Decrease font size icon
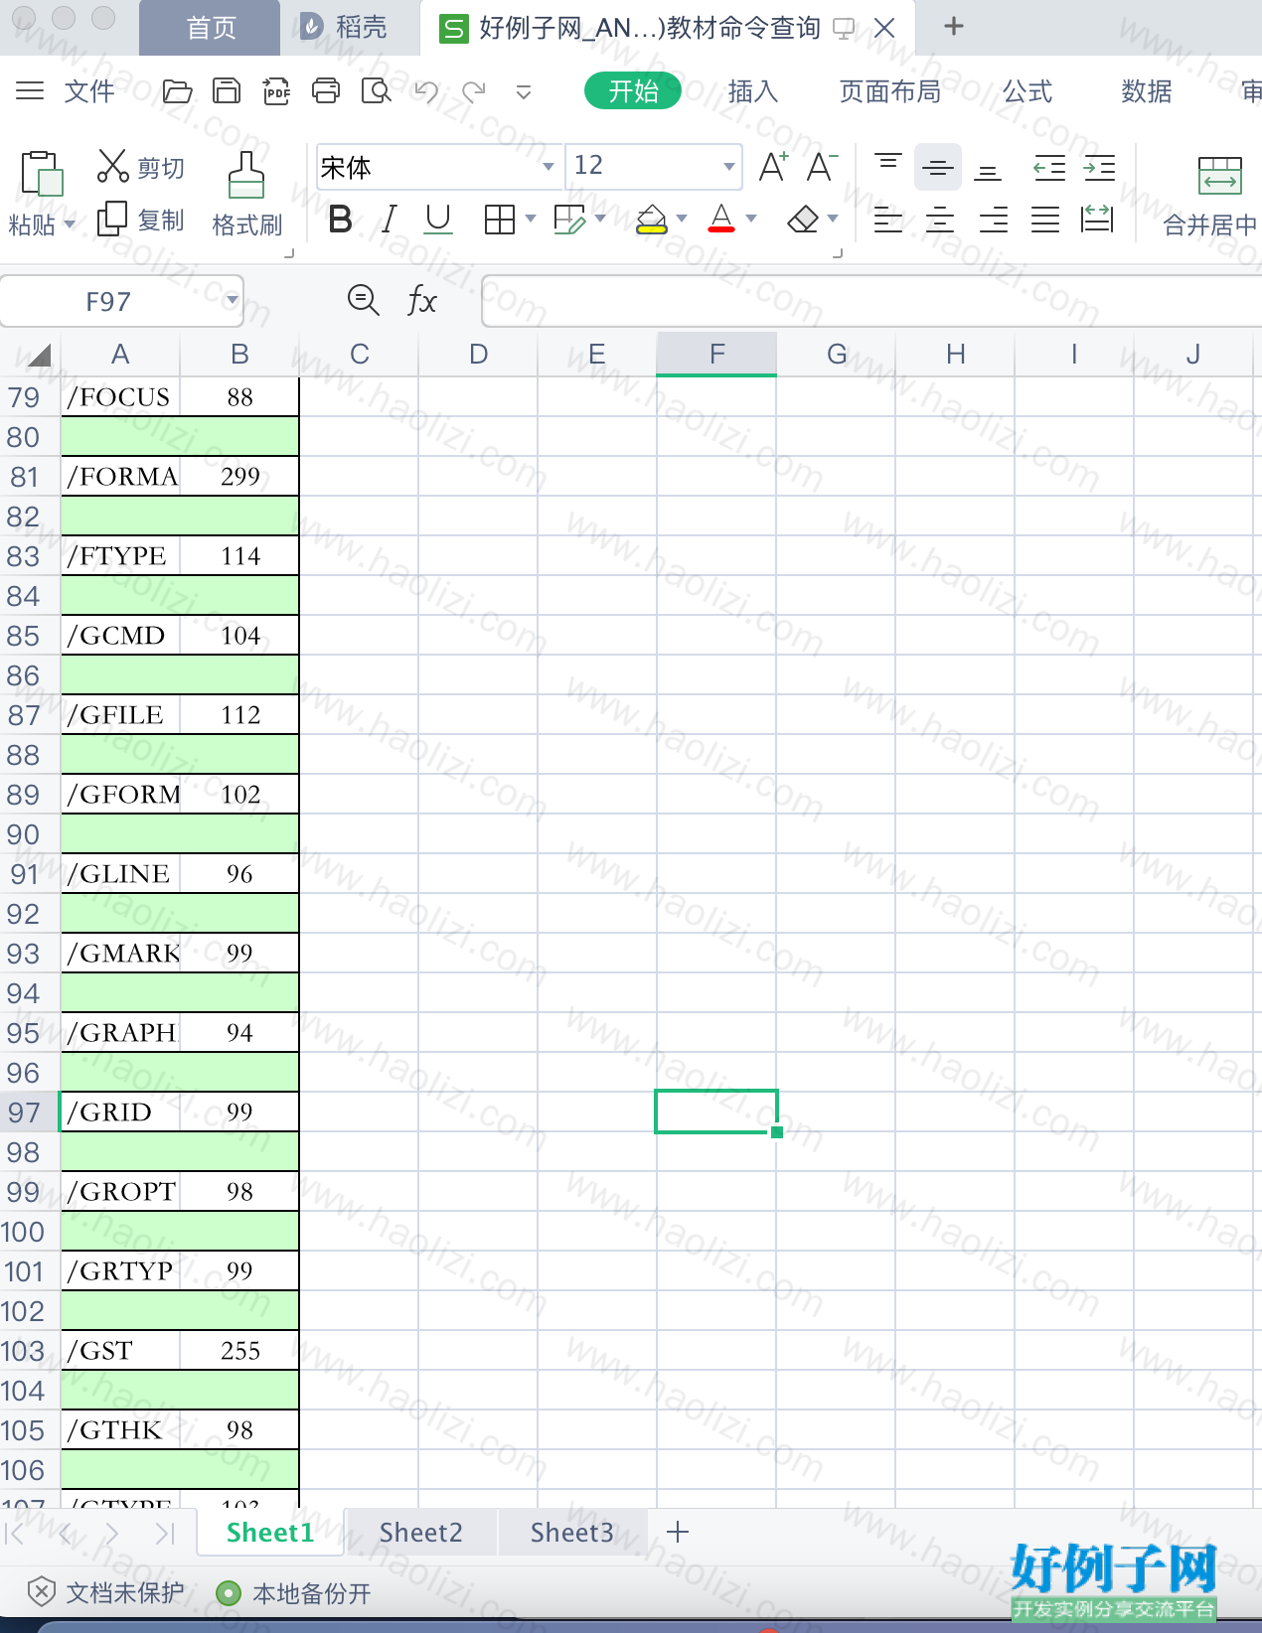Screen dimensions: 1262x1633 click(823, 166)
